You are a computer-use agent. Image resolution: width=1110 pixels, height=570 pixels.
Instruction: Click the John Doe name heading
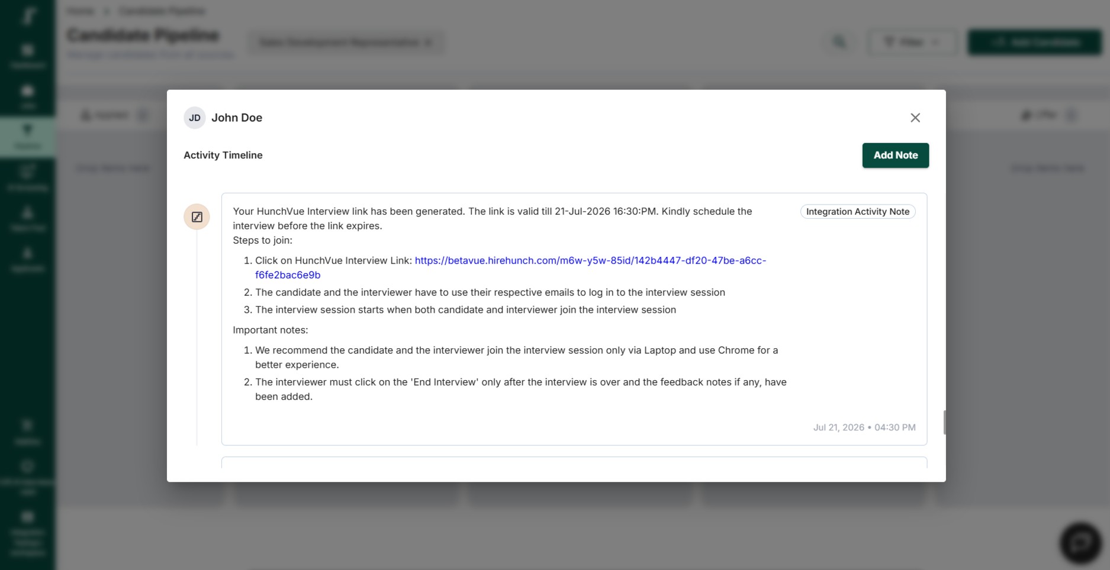tap(237, 118)
